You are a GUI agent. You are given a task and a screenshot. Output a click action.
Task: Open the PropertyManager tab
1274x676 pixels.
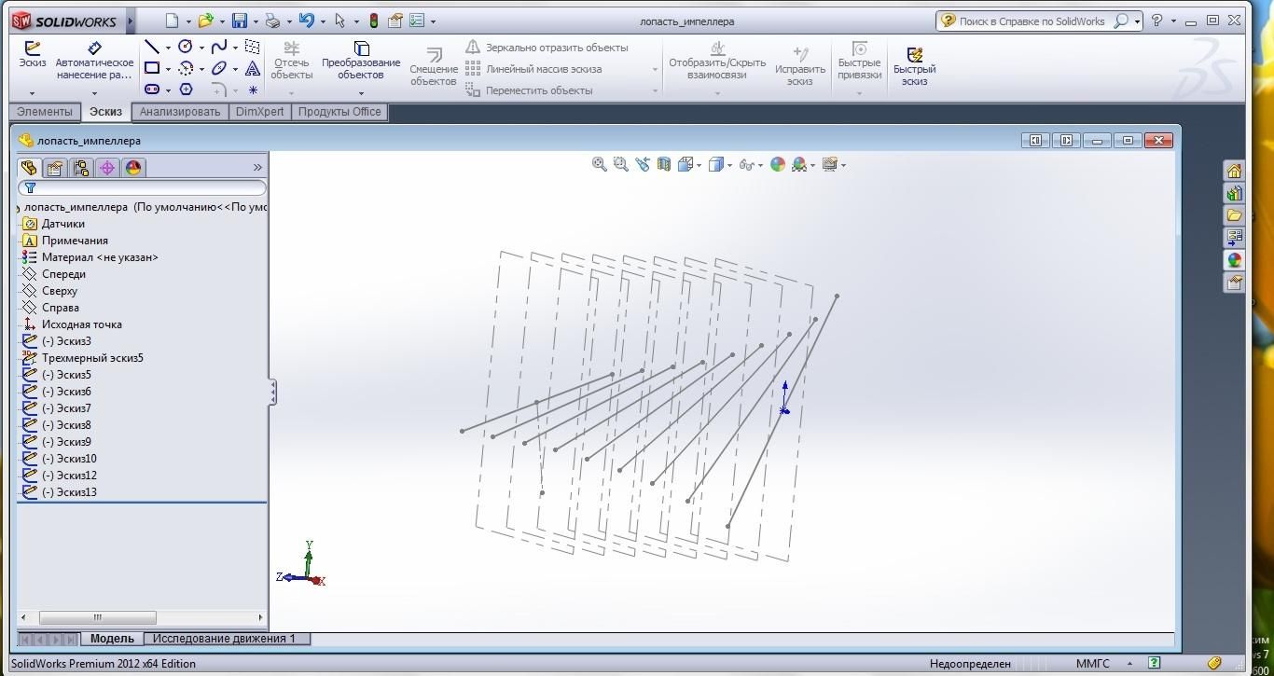tap(55, 168)
